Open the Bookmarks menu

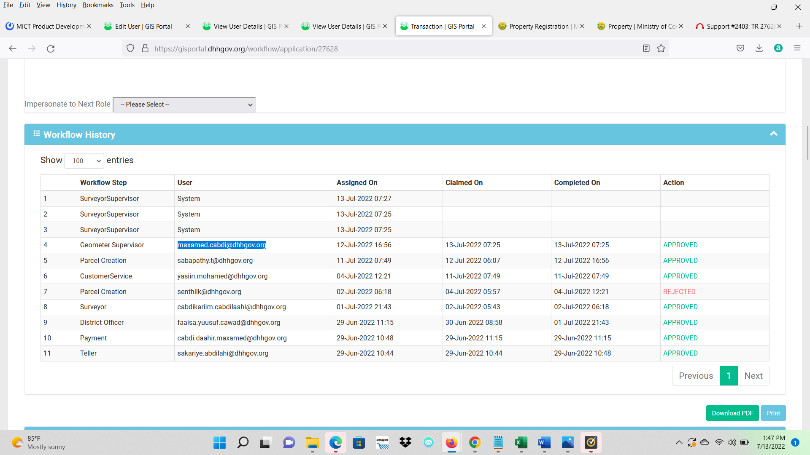[98, 5]
